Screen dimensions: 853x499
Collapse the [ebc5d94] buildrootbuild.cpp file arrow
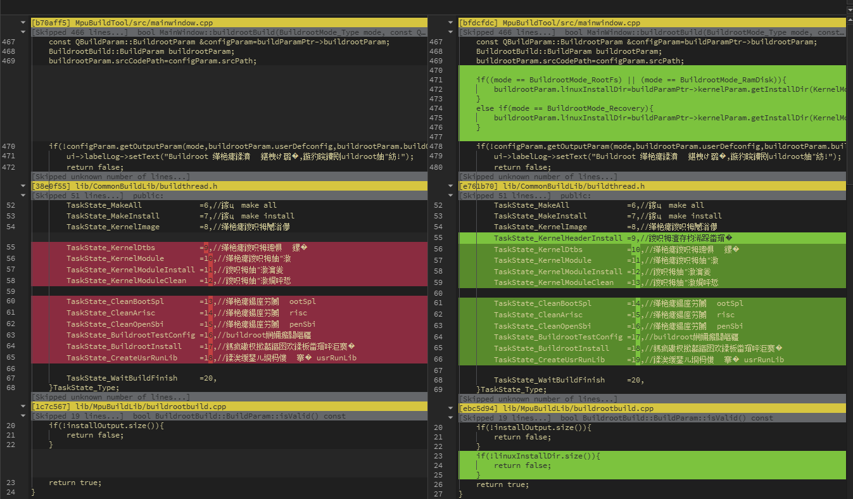click(452, 409)
